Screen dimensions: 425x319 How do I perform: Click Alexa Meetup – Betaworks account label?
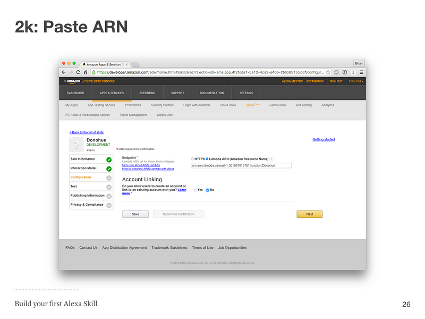pos(302,81)
